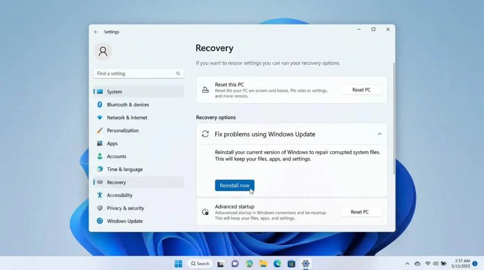Click the battery tray icon
The image size is (484, 270).
443,263
